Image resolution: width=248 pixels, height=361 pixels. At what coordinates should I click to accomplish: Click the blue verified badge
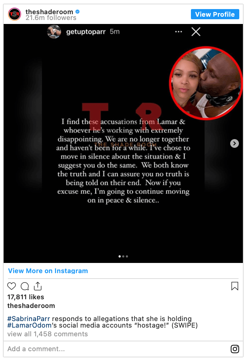tap(78, 12)
